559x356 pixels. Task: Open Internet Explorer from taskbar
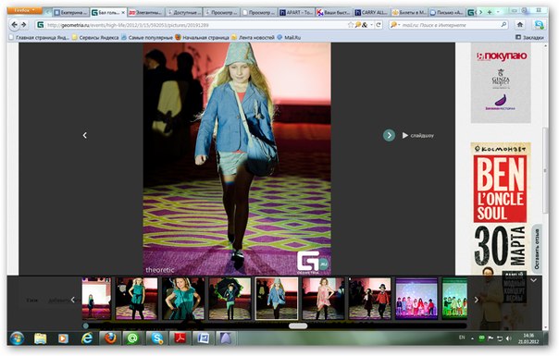coord(87,338)
